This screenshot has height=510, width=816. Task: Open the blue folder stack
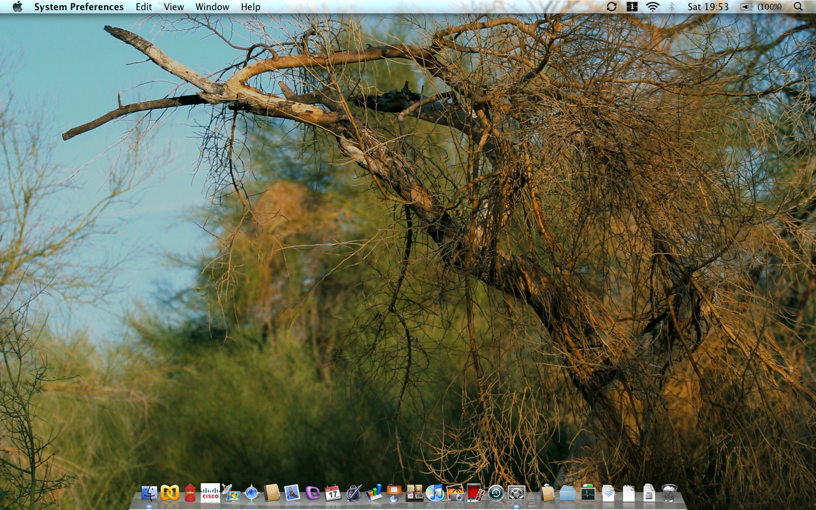click(567, 493)
